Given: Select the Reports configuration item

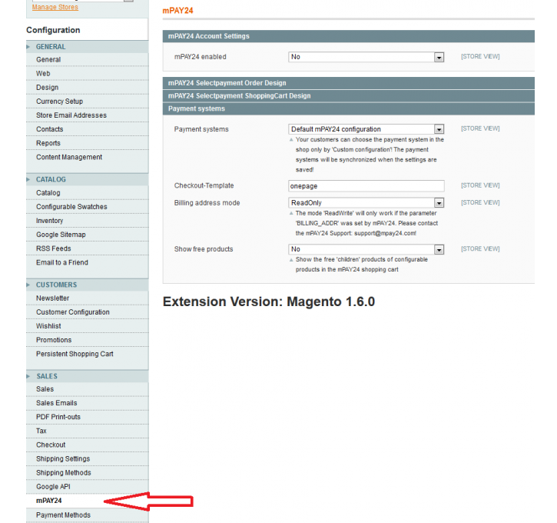Looking at the screenshot, I should coord(87,143).
